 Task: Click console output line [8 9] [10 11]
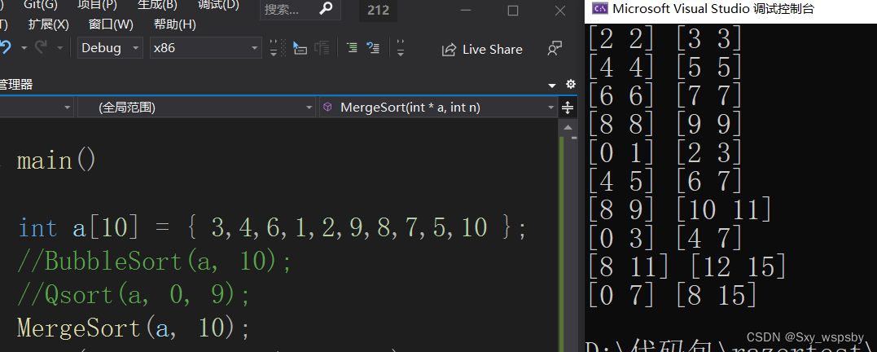click(x=680, y=210)
